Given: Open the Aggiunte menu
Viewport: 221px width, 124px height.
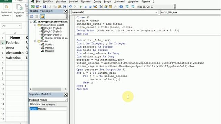Looking at the screenshot, I should [133, 1].
